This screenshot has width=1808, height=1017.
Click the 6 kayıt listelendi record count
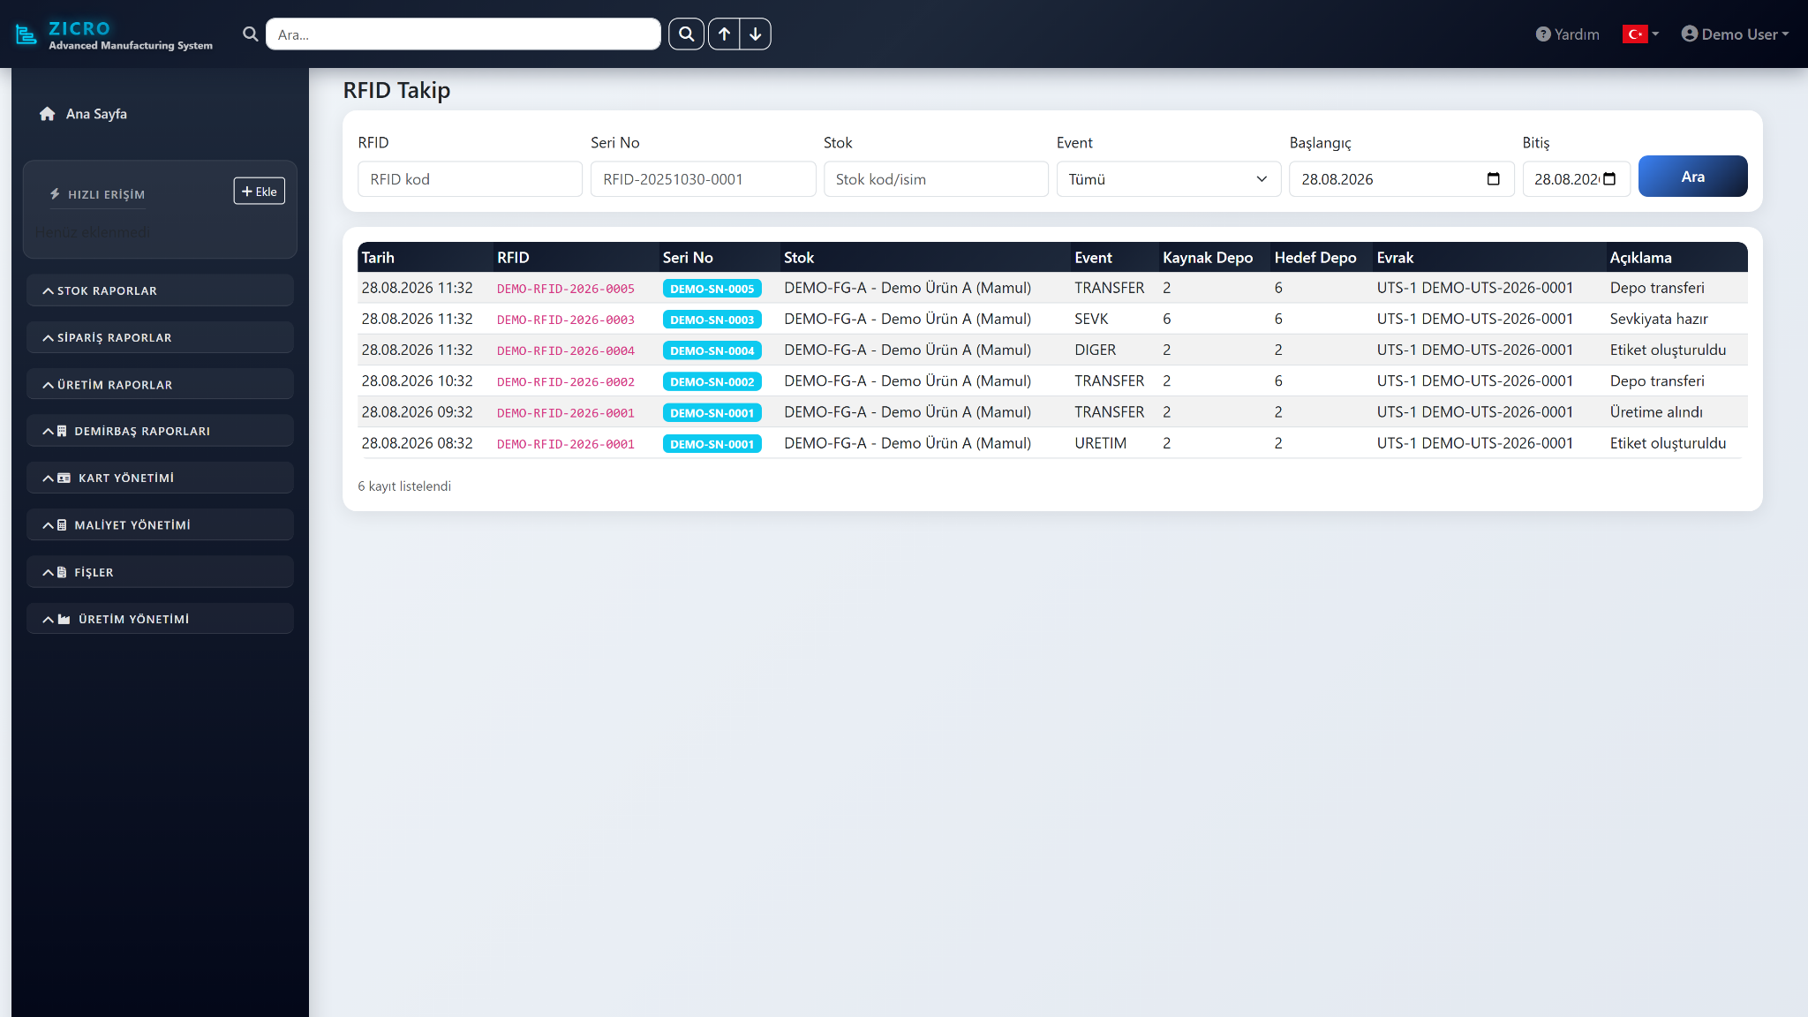click(x=404, y=486)
